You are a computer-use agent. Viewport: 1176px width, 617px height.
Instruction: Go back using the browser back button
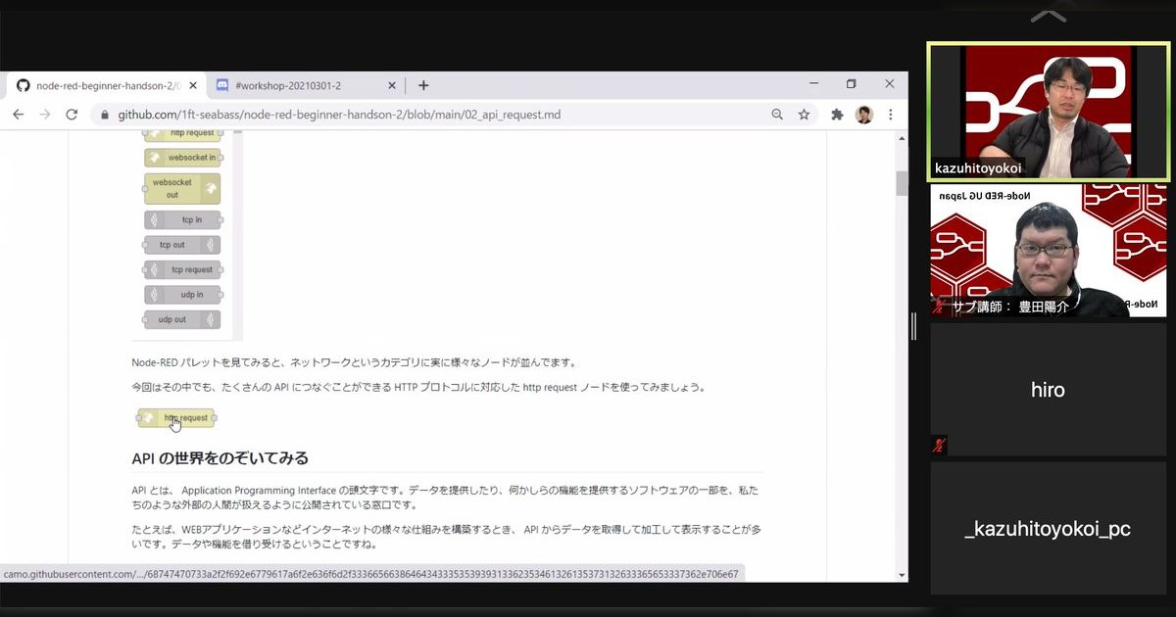(18, 115)
